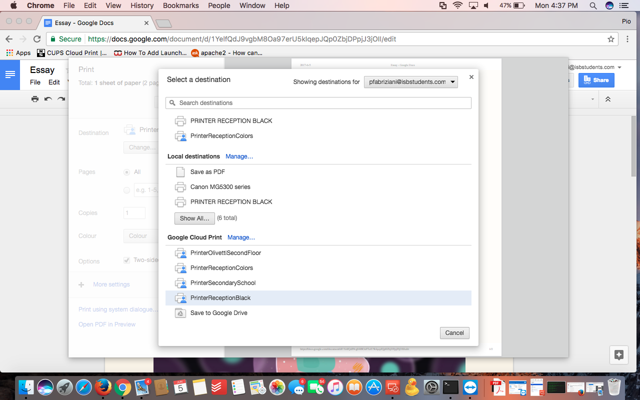
Task: Toggle the Two-sided checkbox
Action: (126, 260)
